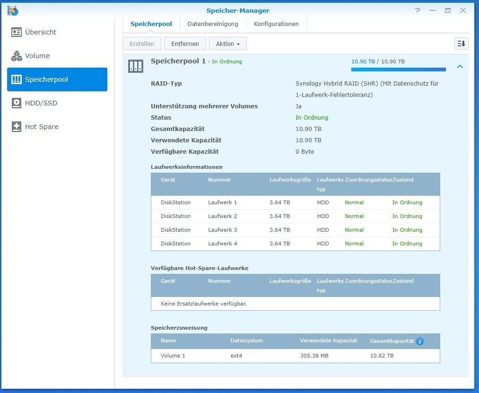Close the Speicher-Manager window
The height and width of the screenshot is (393, 479).
click(x=463, y=10)
